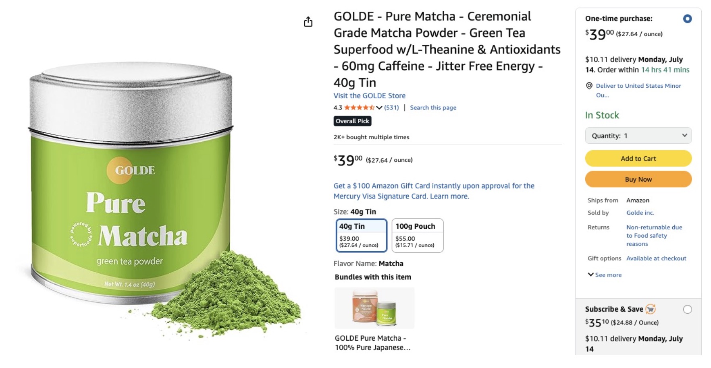Choose the 40g Tin size option

click(361, 236)
